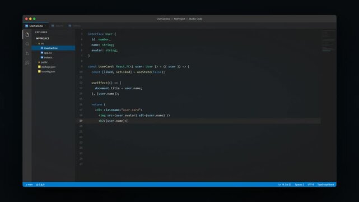Switch to the UserCard.tsx editor tab
This screenshot has height=202, width=359.
36,26
